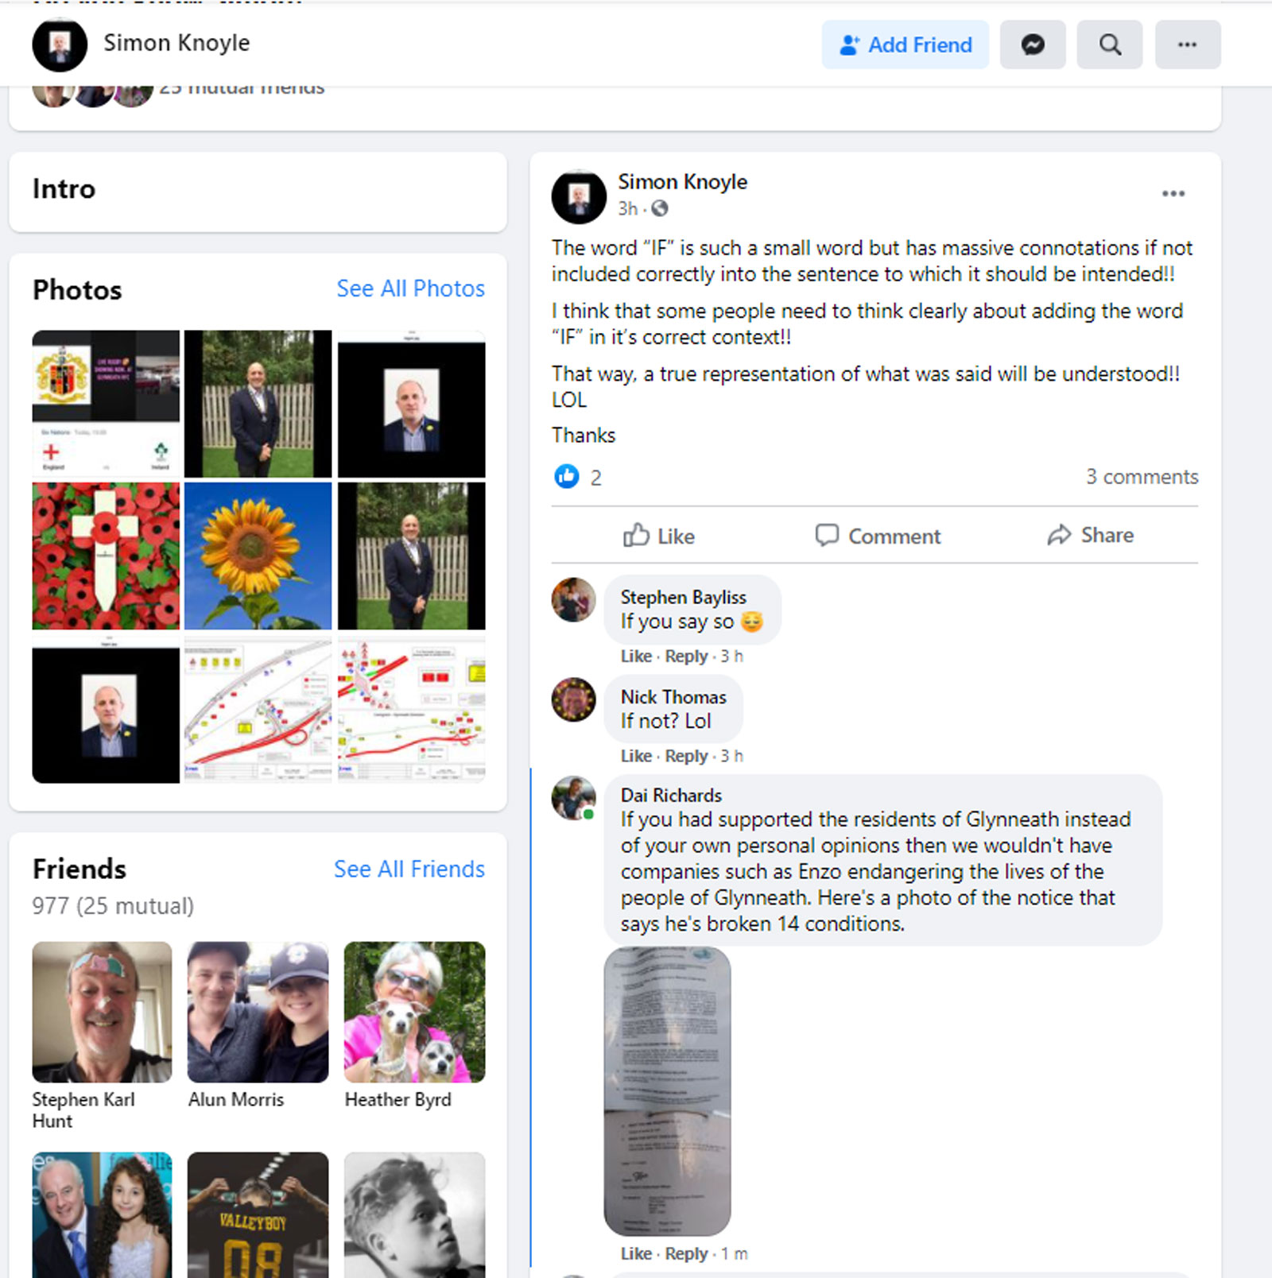1272x1278 pixels.
Task: Open the See All Friends link
Action: pos(409,869)
